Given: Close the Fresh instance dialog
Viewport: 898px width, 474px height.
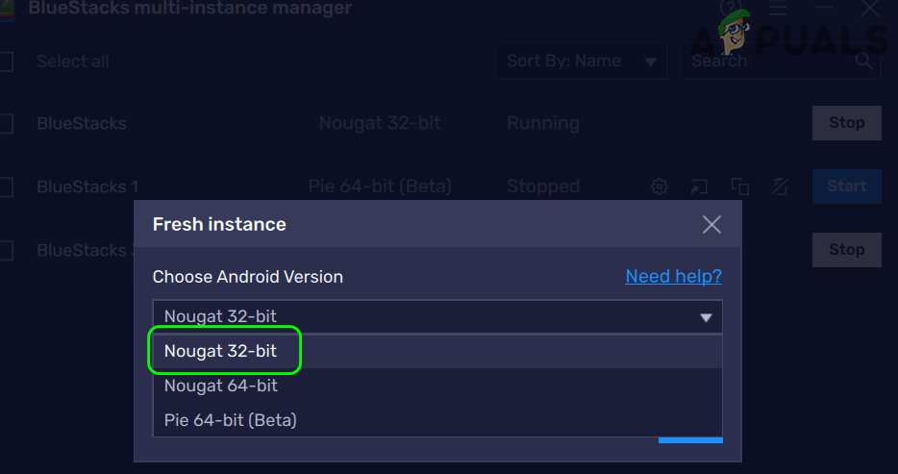Looking at the screenshot, I should [711, 225].
